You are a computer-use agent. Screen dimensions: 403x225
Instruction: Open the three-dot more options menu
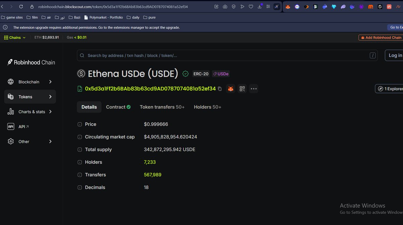(254, 89)
